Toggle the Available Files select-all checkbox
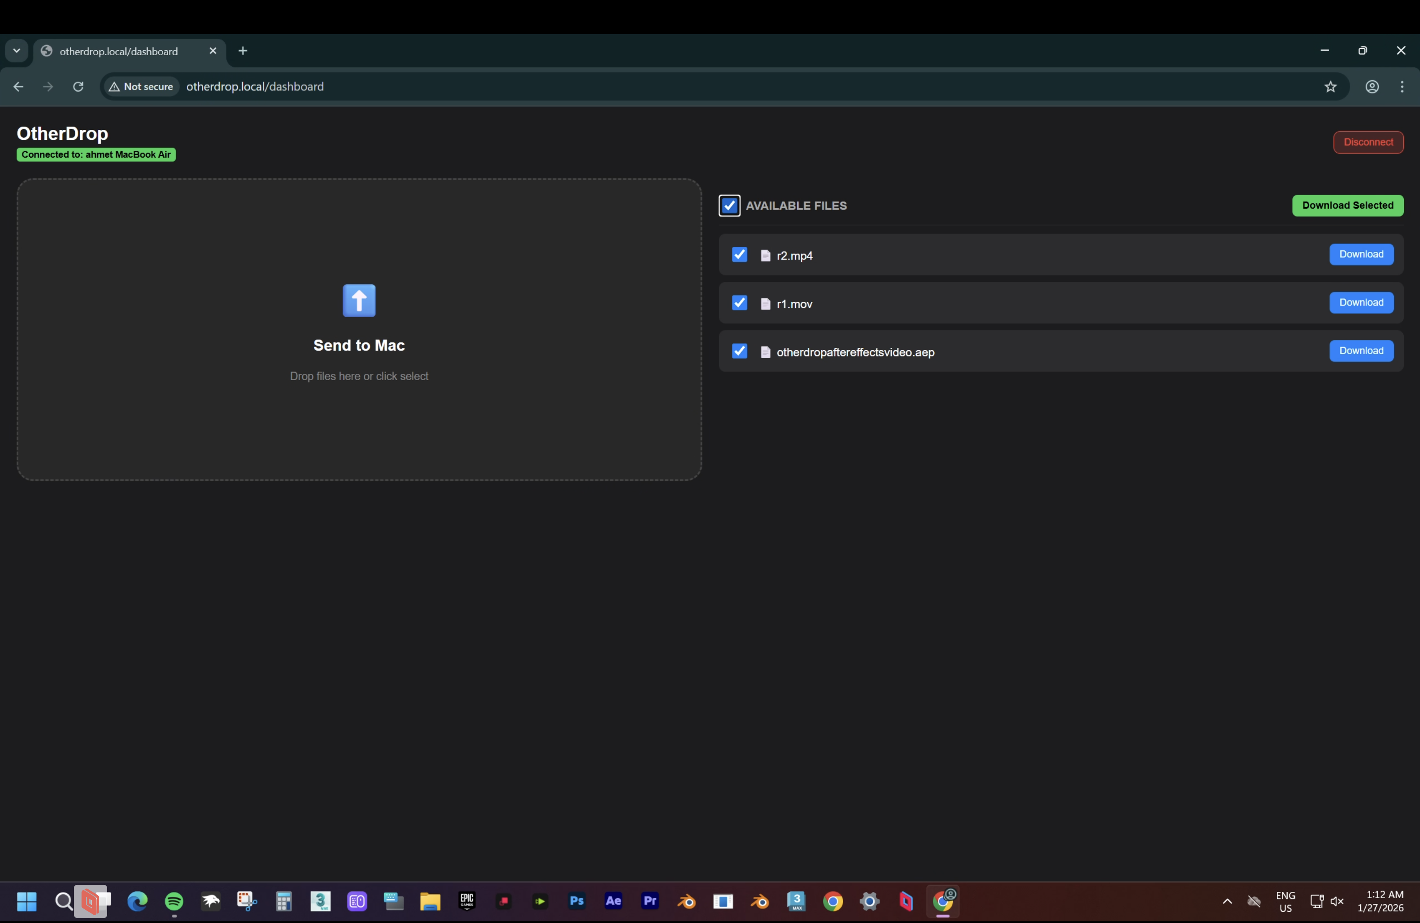Screen dimensions: 1420x923 click(729, 206)
